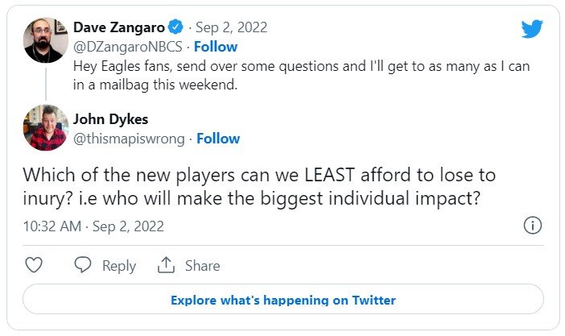Open Dave Zangaro's profile picture
The image size is (565, 336).
45,39
